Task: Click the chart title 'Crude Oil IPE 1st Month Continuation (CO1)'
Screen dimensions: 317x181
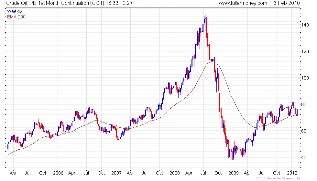Action: coord(55,3)
